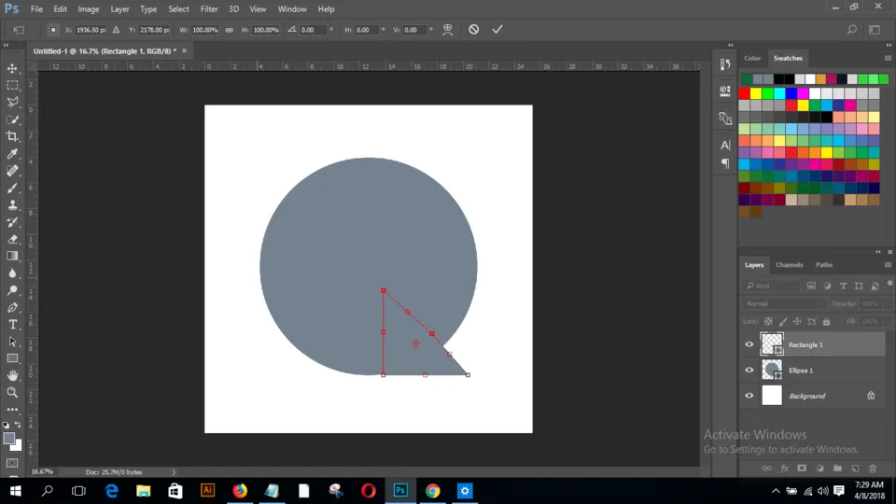Switch to warp mode icon
Image resolution: width=896 pixels, height=504 pixels.
point(447,30)
